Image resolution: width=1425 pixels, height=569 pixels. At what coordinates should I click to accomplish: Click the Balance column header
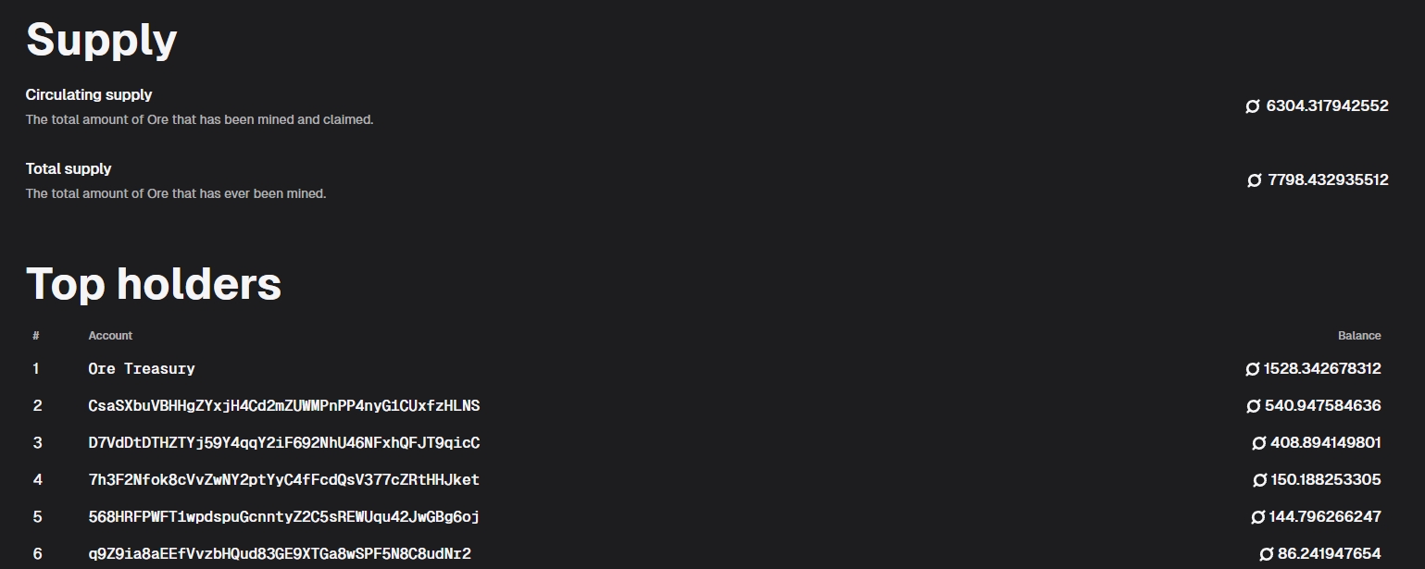1358,336
